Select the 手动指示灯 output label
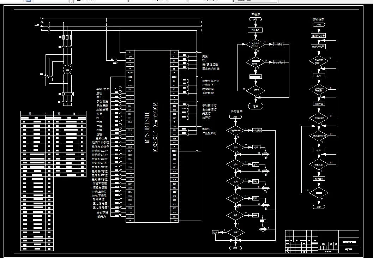The image size is (373, 258). [209, 105]
